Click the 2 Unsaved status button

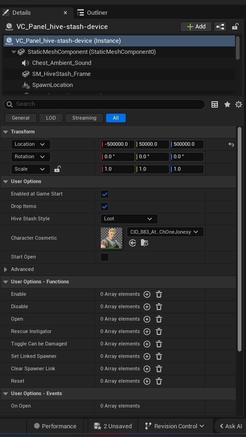click(x=113, y=426)
